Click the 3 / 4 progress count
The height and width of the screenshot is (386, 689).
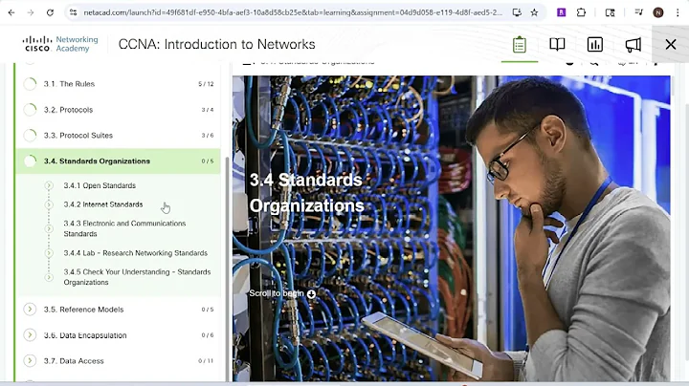coord(208,110)
